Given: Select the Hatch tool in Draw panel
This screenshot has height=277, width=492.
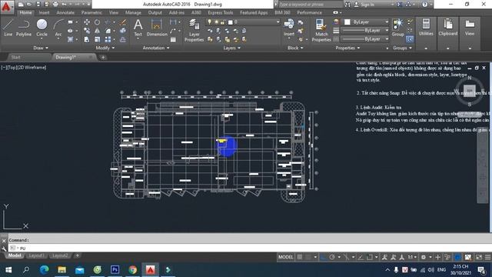Looking at the screenshot, I should (70, 39).
